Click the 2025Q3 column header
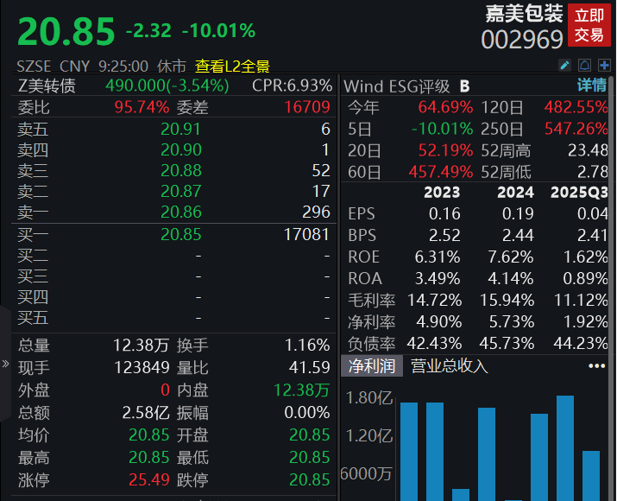The width and height of the screenshot is (617, 501). (x=579, y=192)
